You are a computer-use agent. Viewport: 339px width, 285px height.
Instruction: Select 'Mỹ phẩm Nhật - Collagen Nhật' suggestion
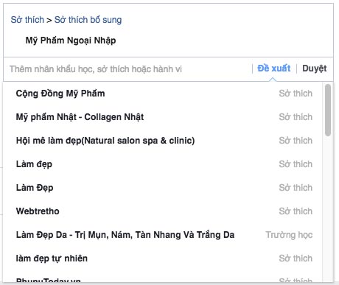click(163, 117)
